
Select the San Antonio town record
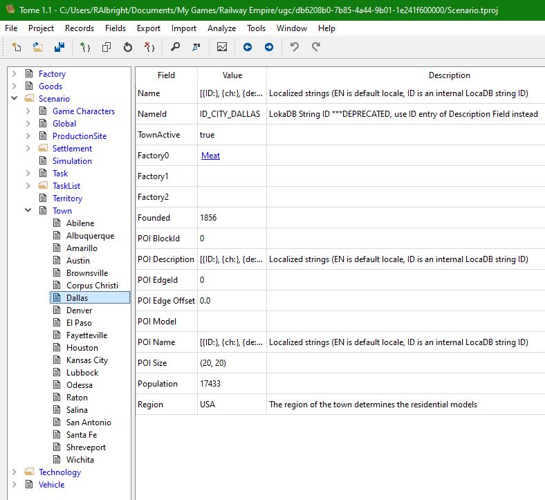pos(88,423)
